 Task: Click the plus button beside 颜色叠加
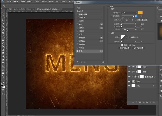(102, 38)
